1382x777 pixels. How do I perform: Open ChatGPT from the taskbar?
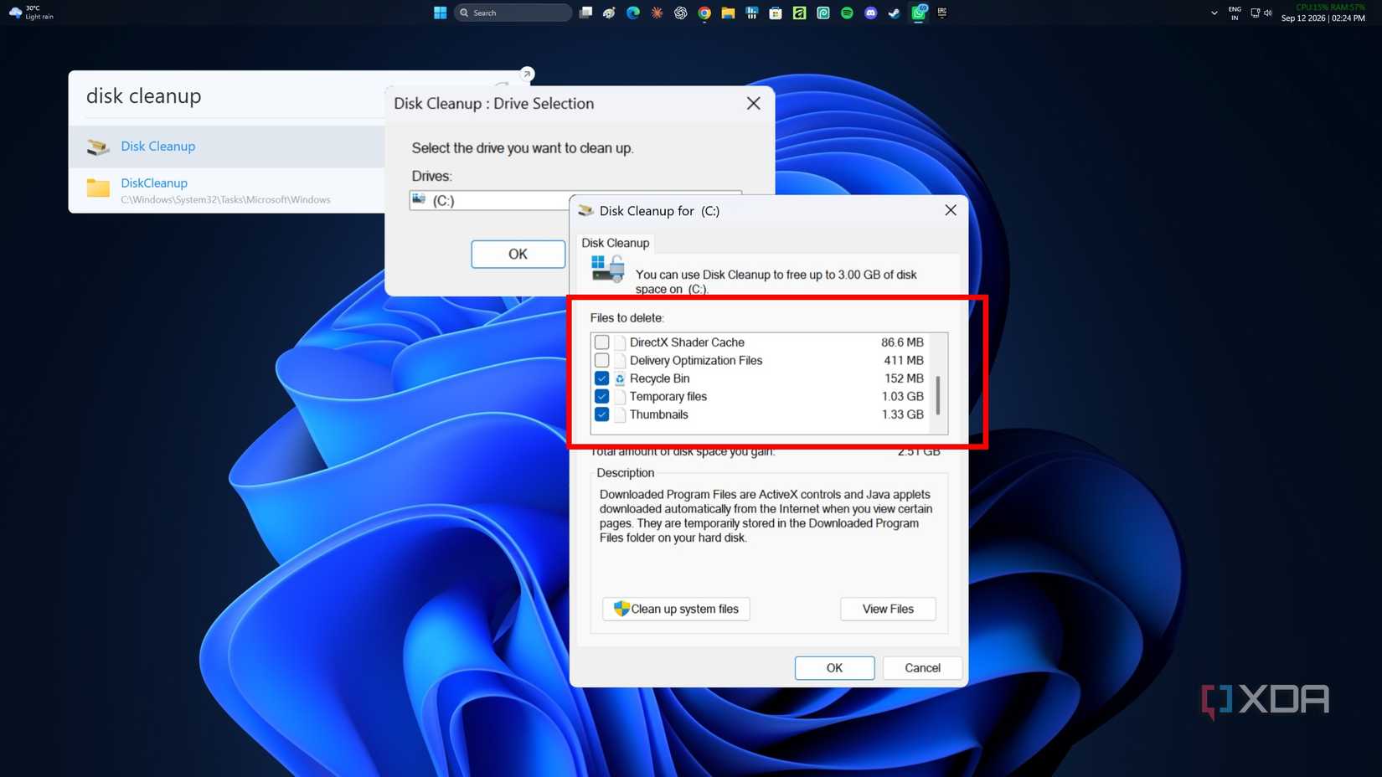(680, 13)
